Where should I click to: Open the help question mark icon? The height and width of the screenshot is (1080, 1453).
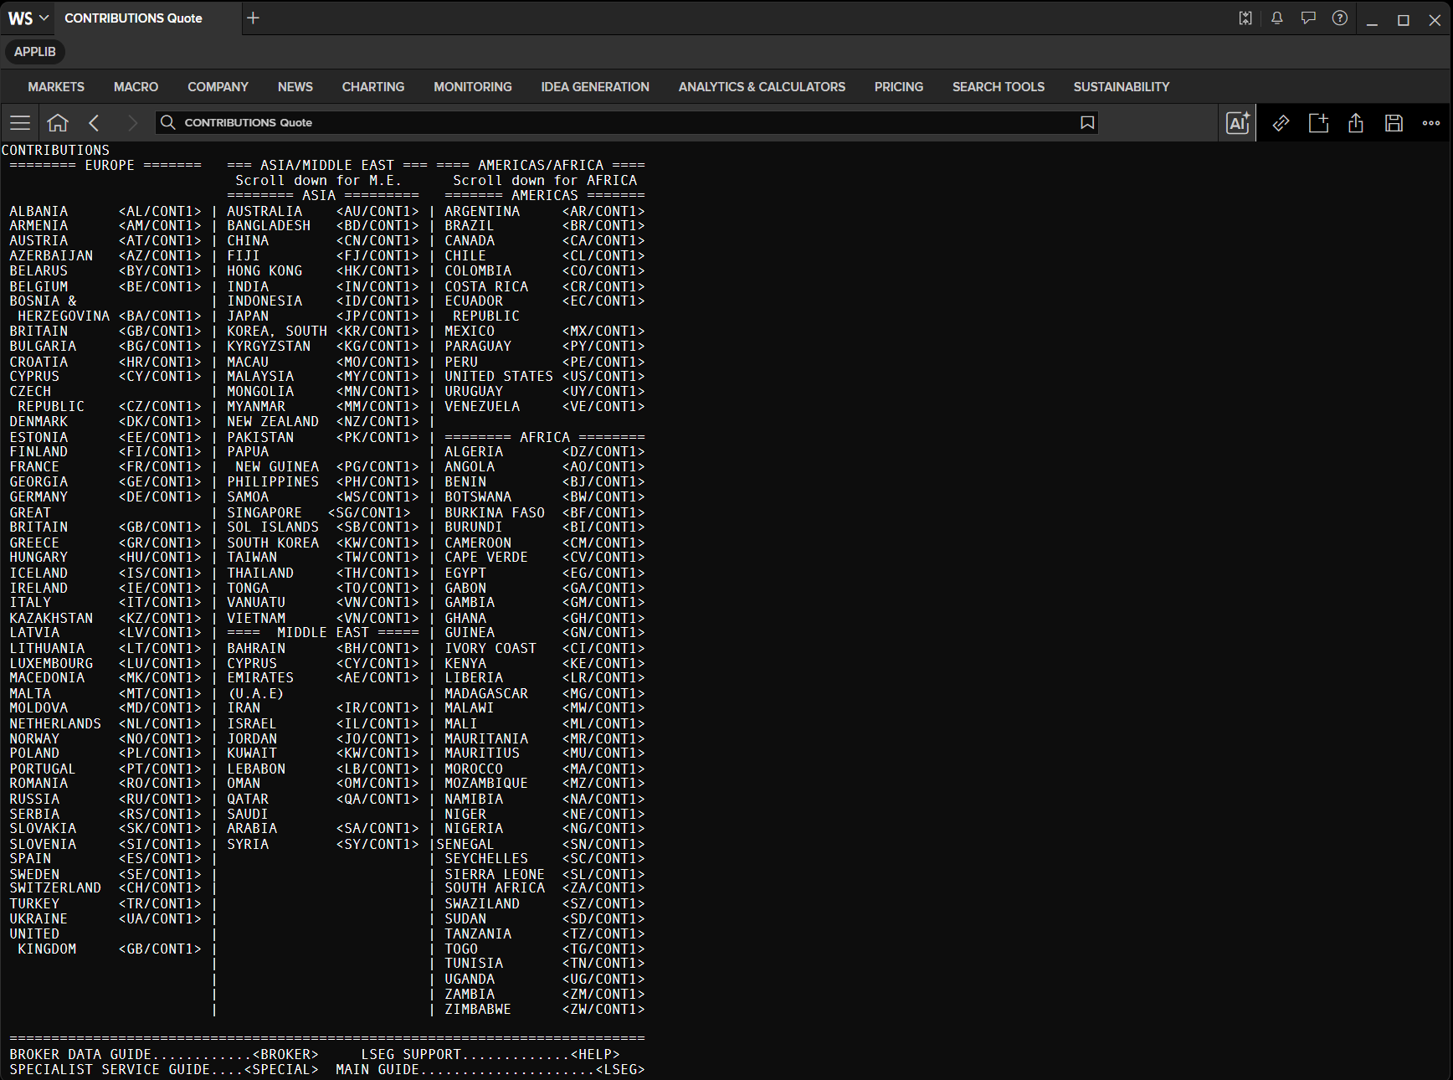(x=1340, y=18)
